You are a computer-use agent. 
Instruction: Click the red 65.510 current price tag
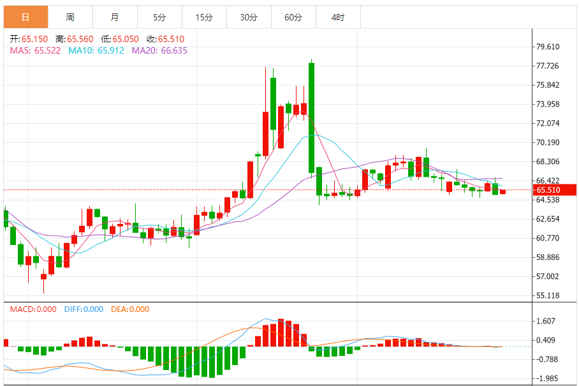click(x=548, y=190)
